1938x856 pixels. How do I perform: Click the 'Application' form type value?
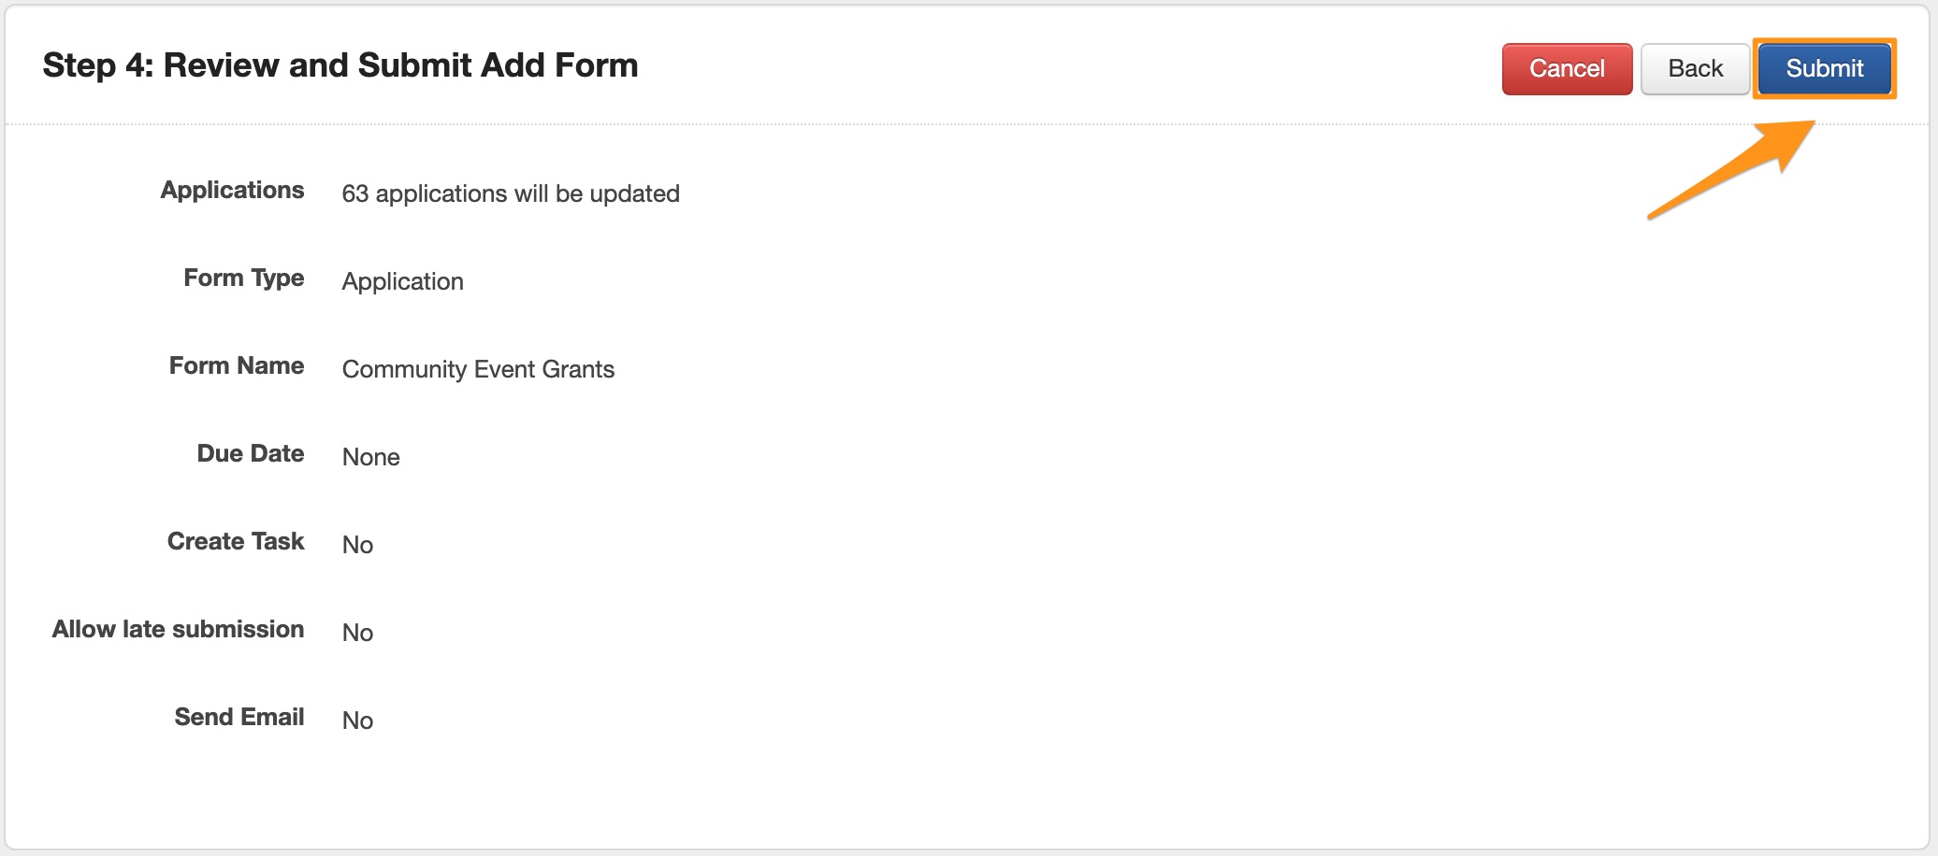pyautogui.click(x=402, y=281)
